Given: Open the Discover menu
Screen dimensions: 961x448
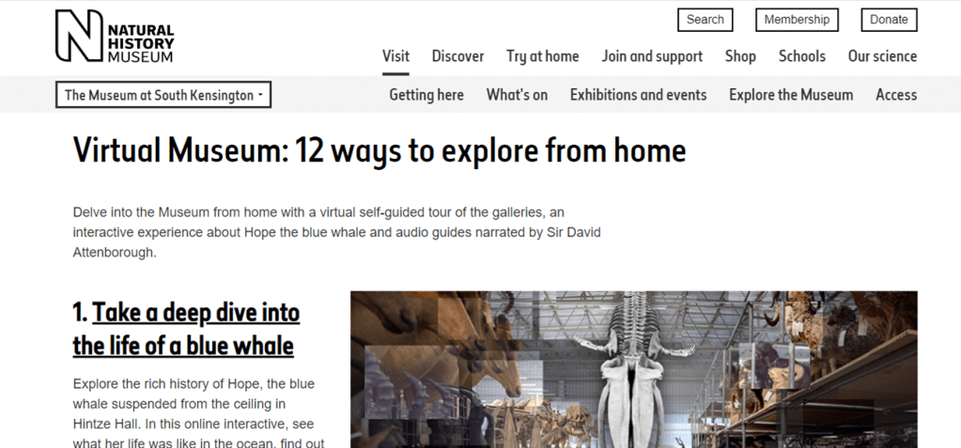Looking at the screenshot, I should click(457, 56).
